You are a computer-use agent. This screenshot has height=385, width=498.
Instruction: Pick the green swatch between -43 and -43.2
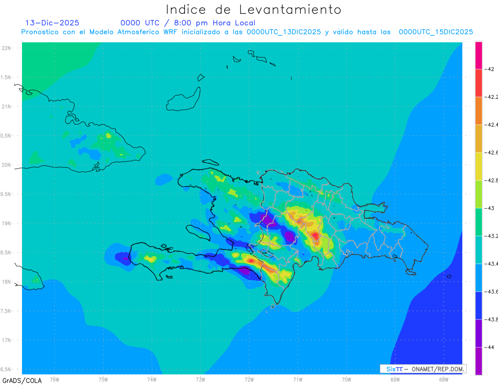click(x=478, y=222)
